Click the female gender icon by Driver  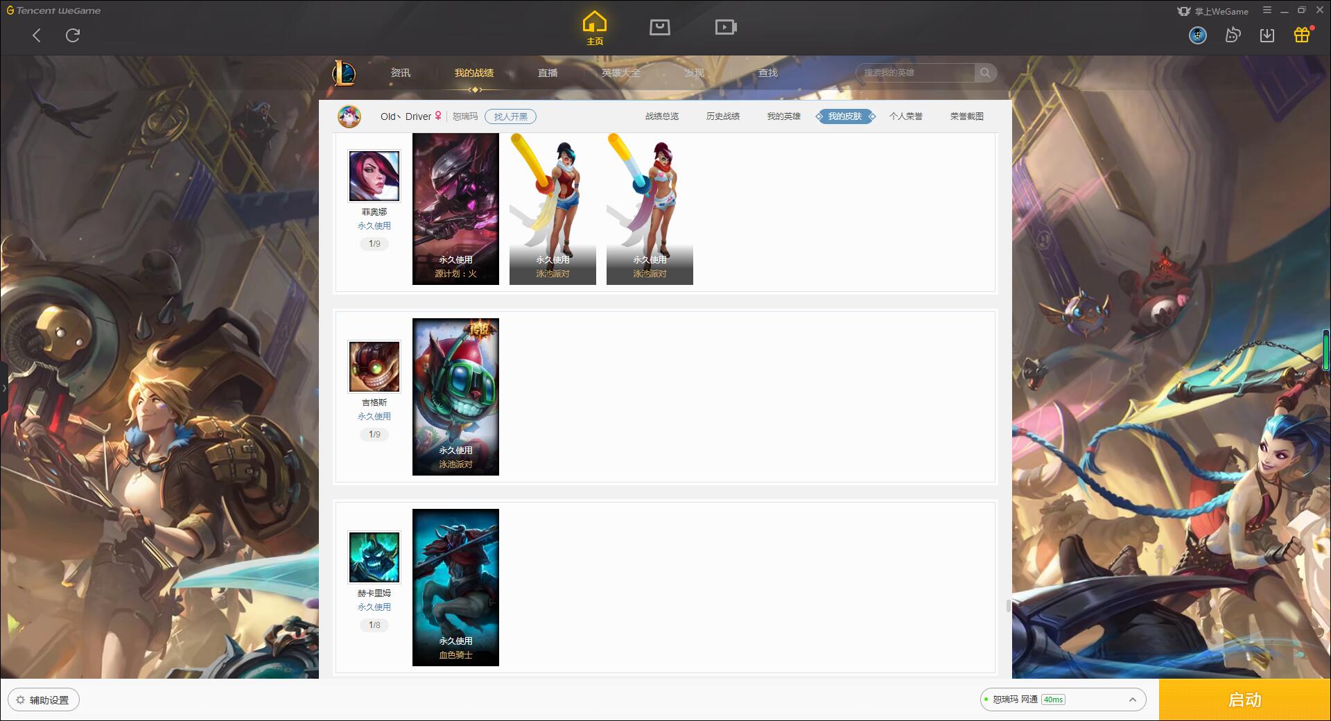438,116
